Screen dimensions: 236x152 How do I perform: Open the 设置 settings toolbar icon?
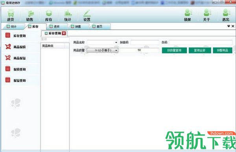pyautogui.click(x=87, y=15)
